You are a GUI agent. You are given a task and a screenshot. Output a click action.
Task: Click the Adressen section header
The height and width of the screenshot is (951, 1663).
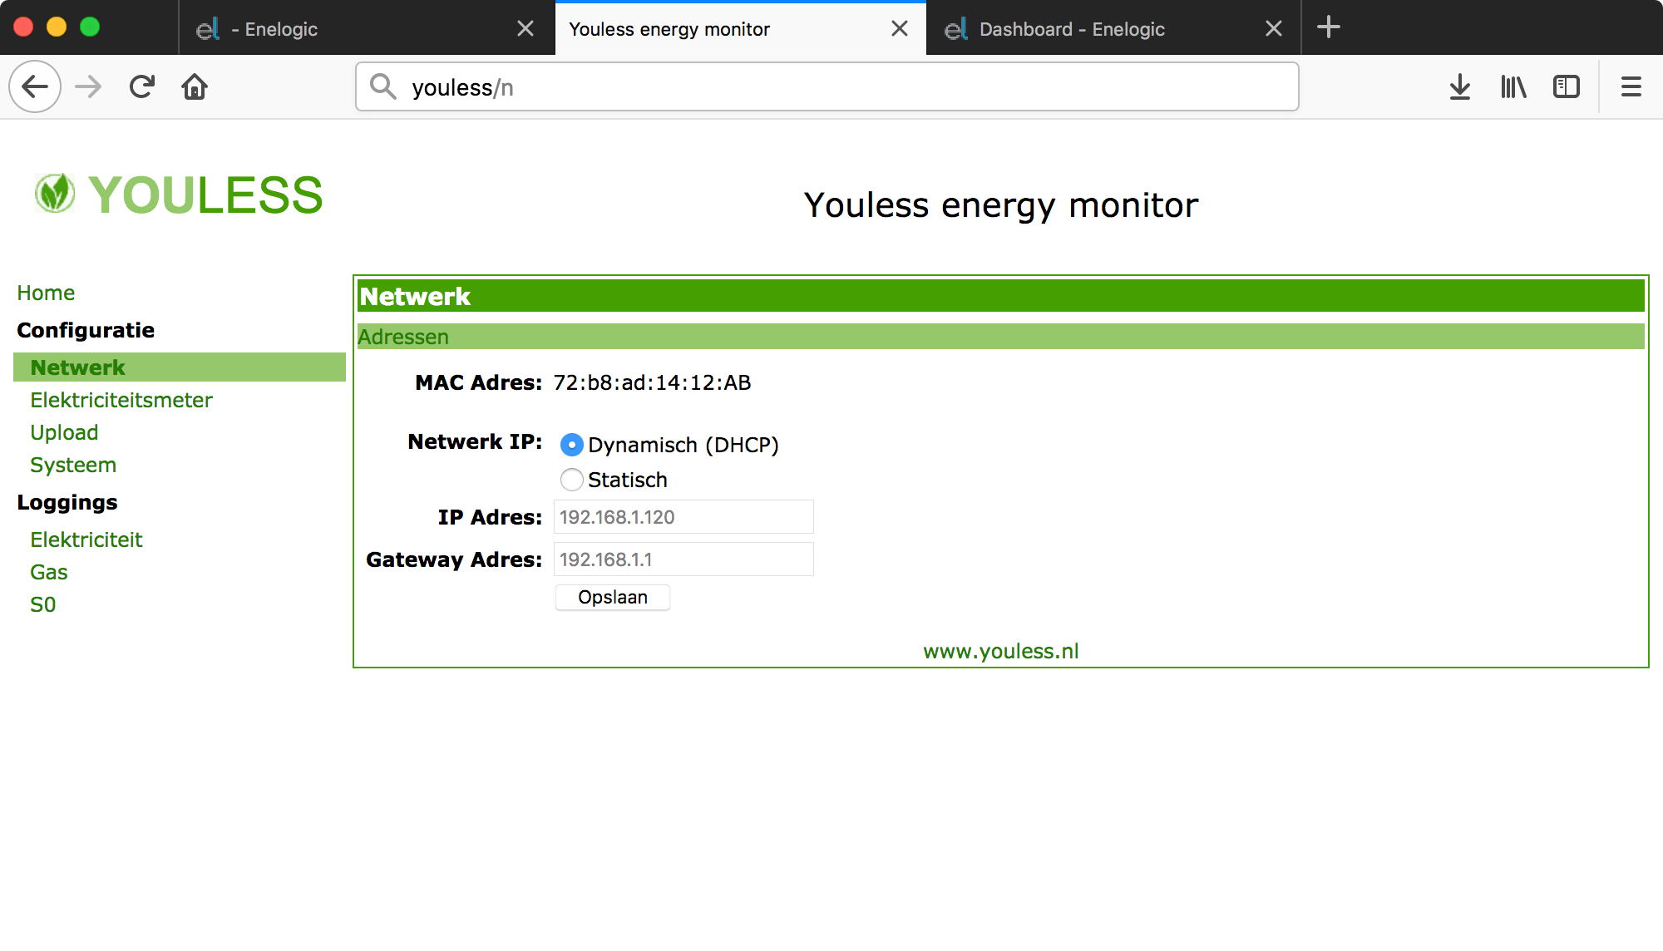[1001, 337]
